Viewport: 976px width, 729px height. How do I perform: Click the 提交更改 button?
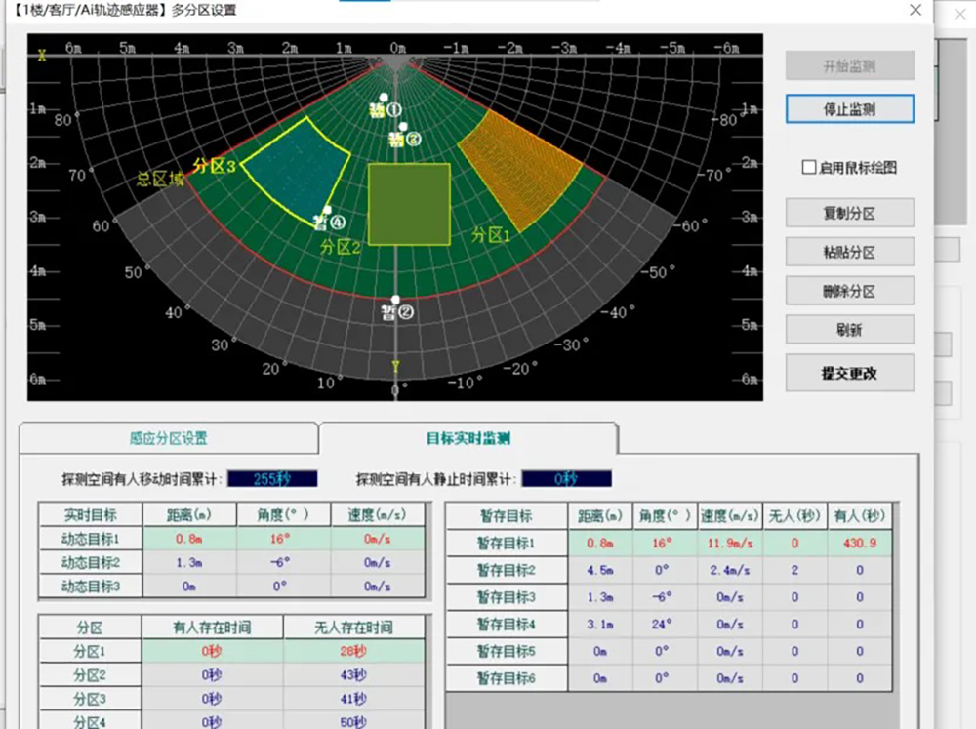[850, 373]
